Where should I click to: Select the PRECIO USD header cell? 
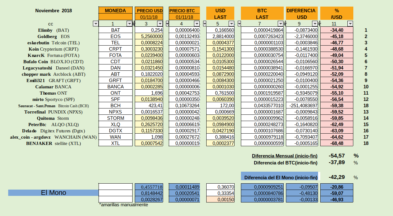pyautogui.click(x=150, y=10)
